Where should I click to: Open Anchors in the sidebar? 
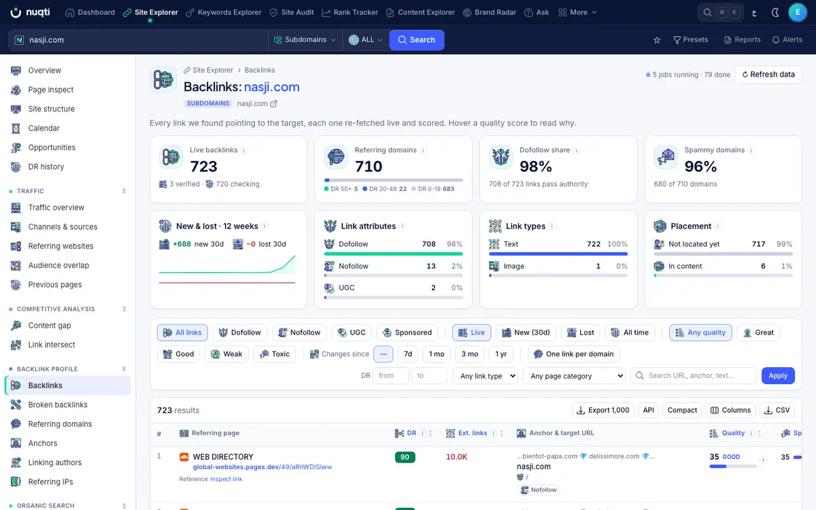43,443
